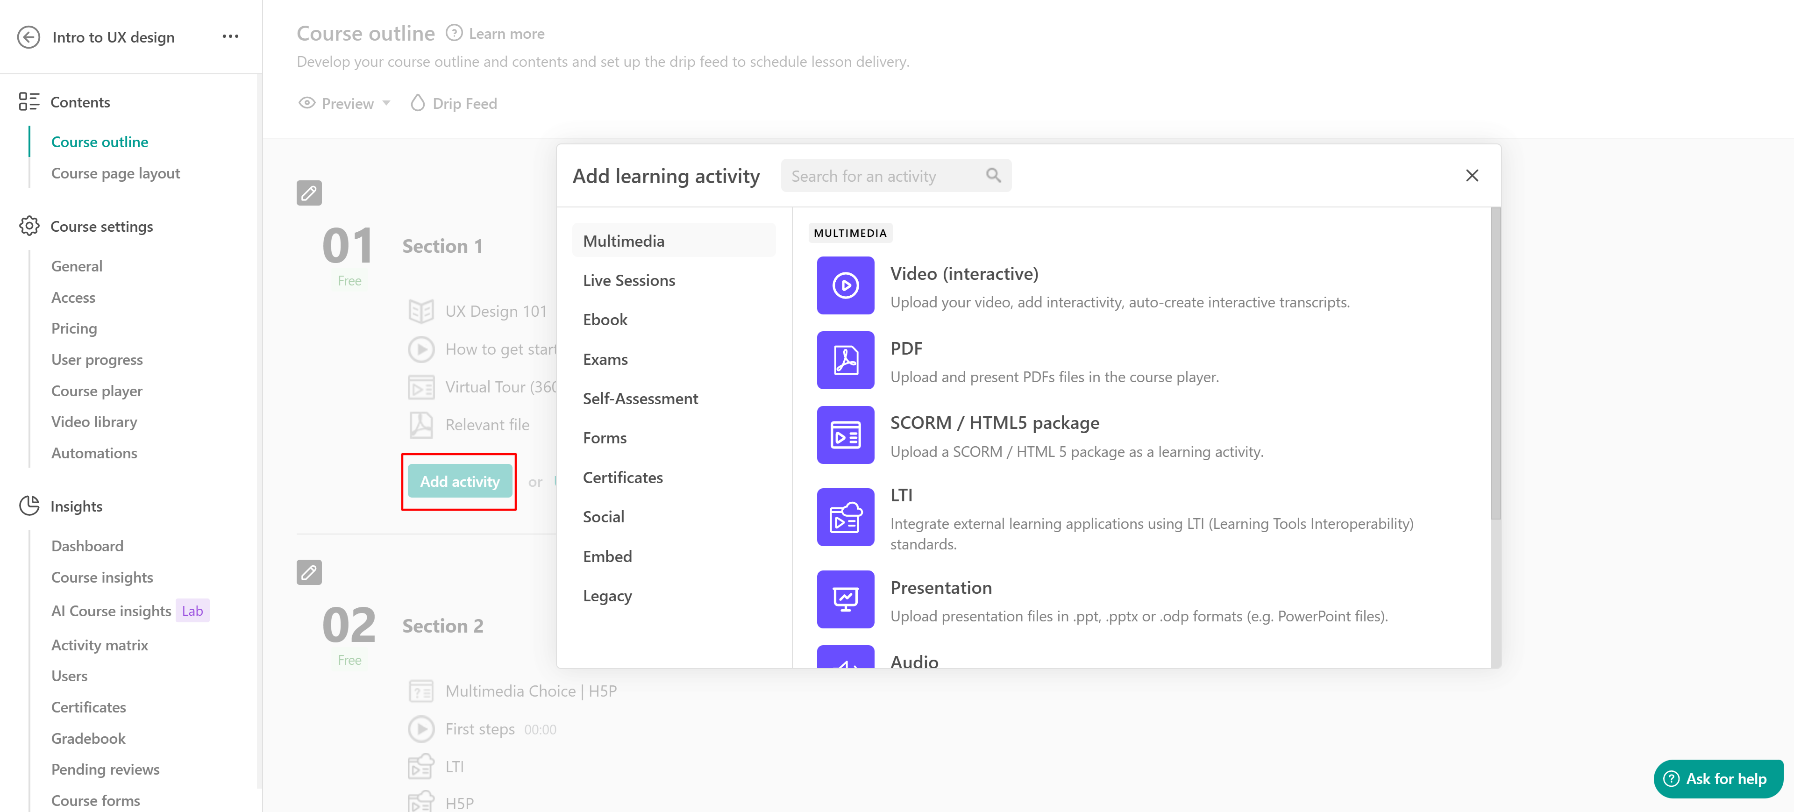Image resolution: width=1794 pixels, height=812 pixels.
Task: Expand the Preview dropdown arrow
Action: pyautogui.click(x=386, y=103)
